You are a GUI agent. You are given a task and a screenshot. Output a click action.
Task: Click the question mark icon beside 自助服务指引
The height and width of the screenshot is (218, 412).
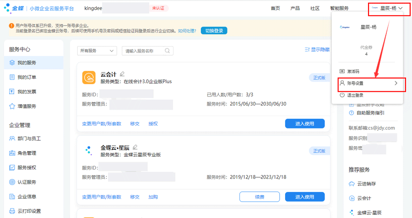351,113
